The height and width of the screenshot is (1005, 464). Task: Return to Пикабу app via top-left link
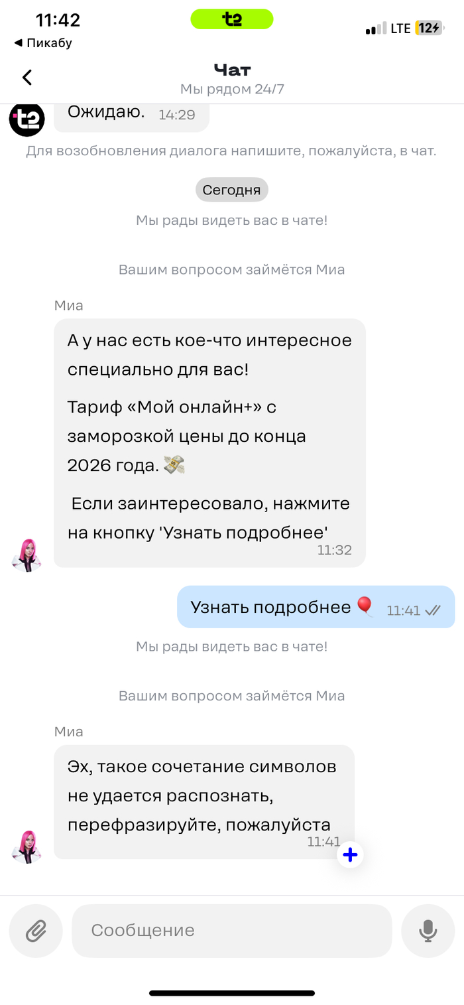pyautogui.click(x=43, y=43)
